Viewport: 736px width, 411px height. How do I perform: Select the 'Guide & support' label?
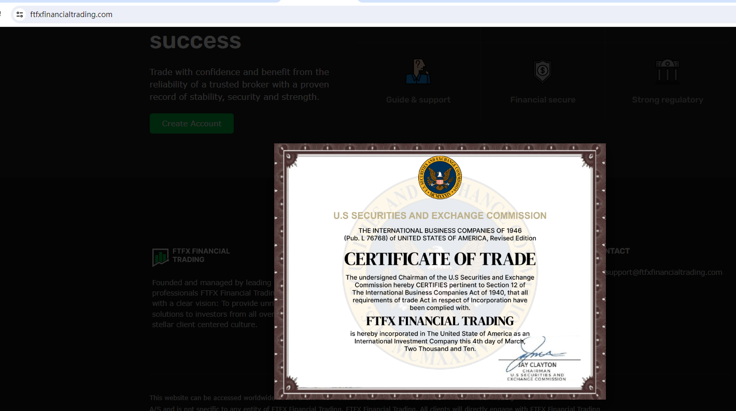tap(418, 100)
